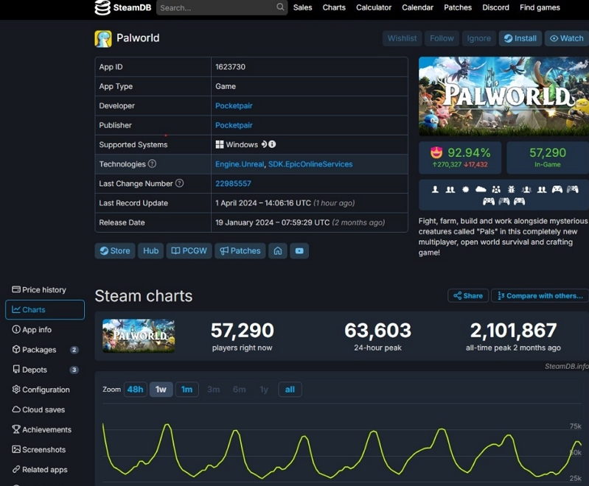
Task: Click the Patches button below the table
Action: click(x=240, y=250)
